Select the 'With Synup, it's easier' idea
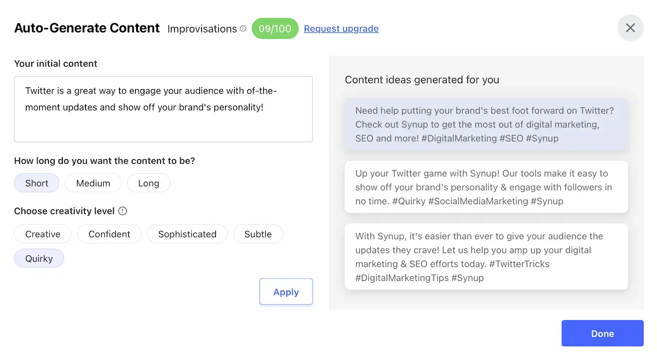Viewport: 657px width, 361px height. 486,257
